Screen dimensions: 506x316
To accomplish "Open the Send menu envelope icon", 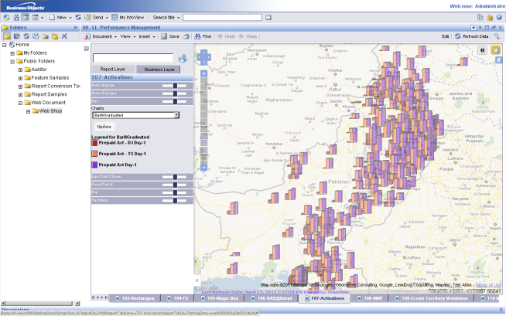I will pyautogui.click(x=87, y=18).
